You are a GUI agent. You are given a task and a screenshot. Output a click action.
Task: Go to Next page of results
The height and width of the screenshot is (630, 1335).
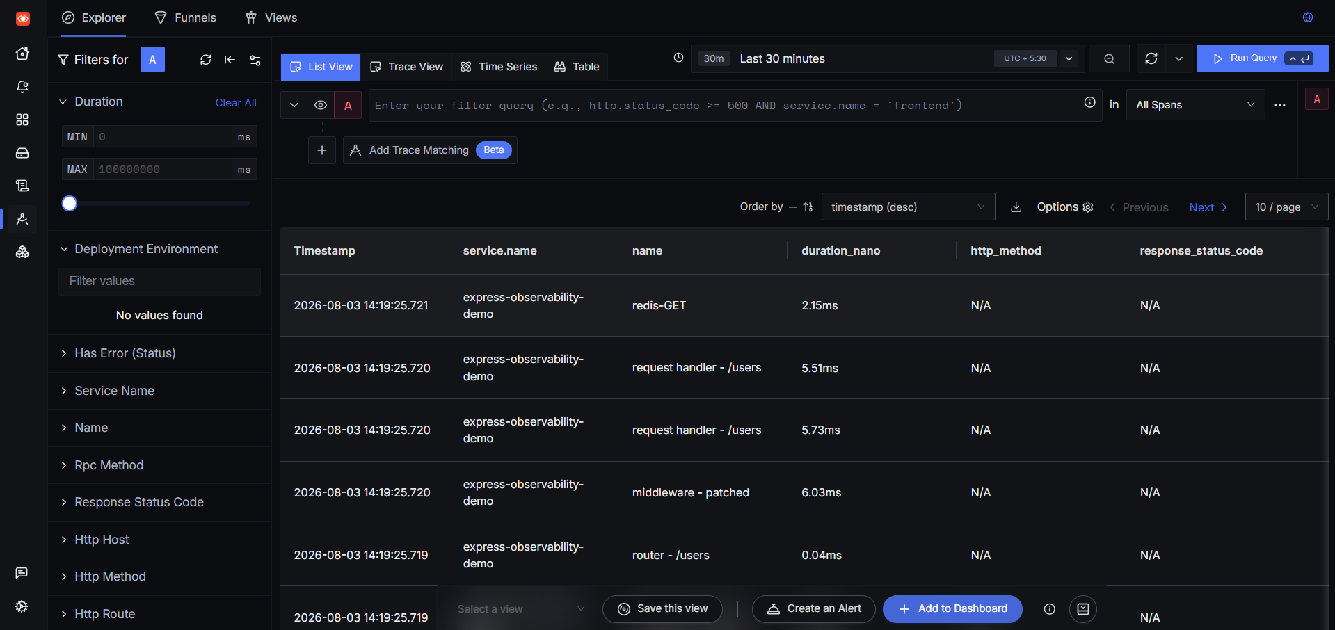point(1208,207)
